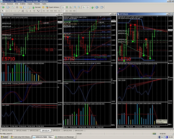The height and width of the screenshot is (139, 174).
Task: Select the Text (A) drawing tool
Action: [30, 11]
